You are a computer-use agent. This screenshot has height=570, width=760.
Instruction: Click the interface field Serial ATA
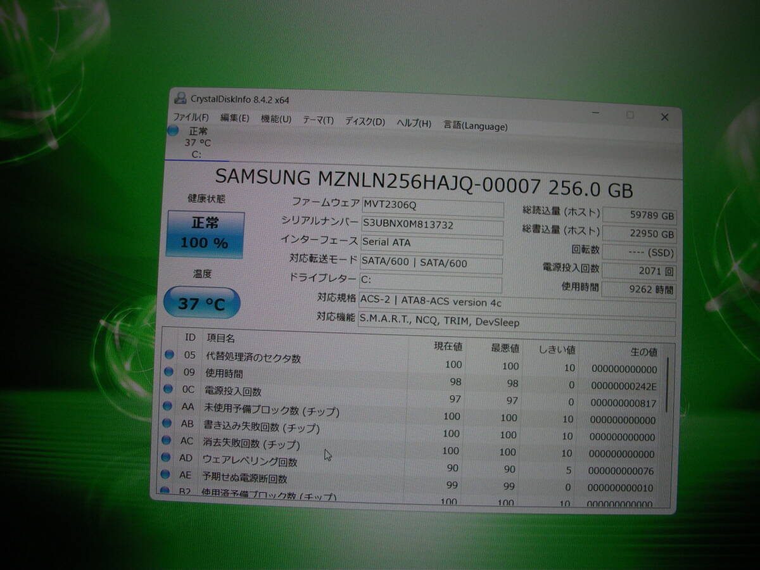(x=431, y=244)
